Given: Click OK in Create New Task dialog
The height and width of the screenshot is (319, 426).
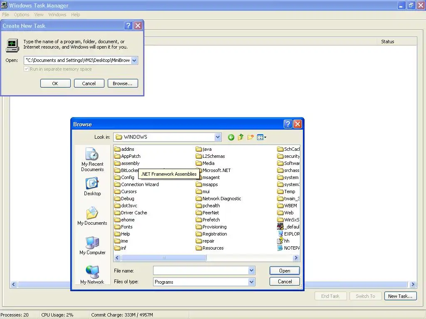Looking at the screenshot, I should pos(55,83).
